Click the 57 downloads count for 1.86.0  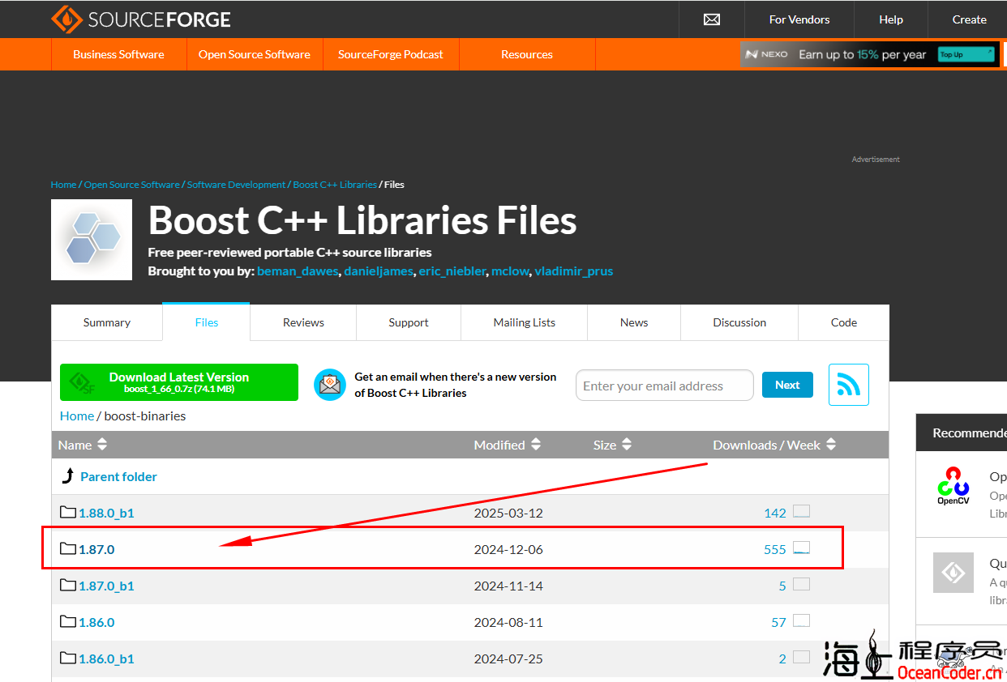pyautogui.click(x=779, y=622)
